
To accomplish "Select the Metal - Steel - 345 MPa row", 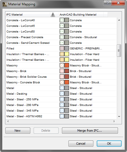I will 61,110.
